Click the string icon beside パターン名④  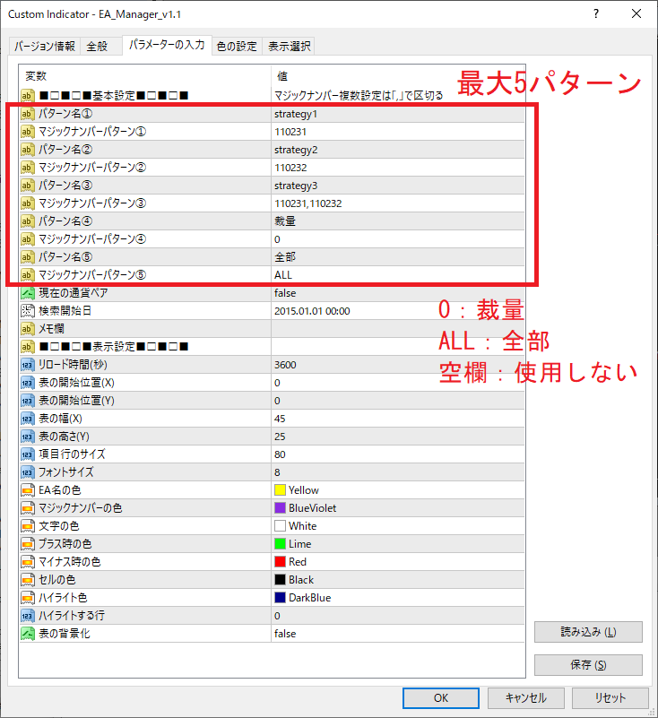(x=28, y=221)
